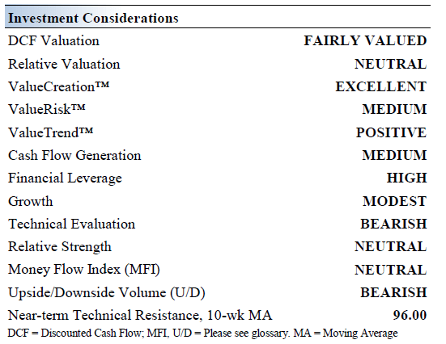The width and height of the screenshot is (446, 344).
Task: Click the Investment Considerations header
Action: pos(93,18)
